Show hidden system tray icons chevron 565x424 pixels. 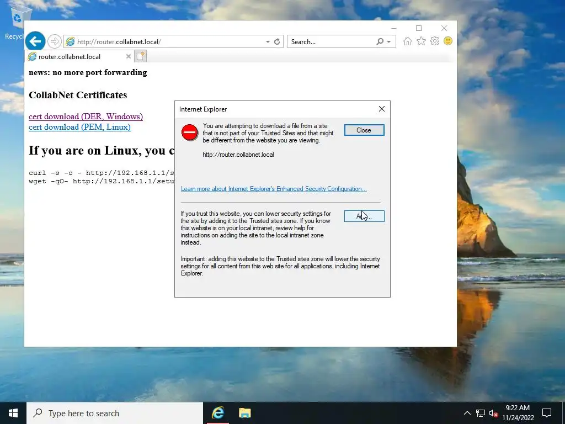click(467, 413)
